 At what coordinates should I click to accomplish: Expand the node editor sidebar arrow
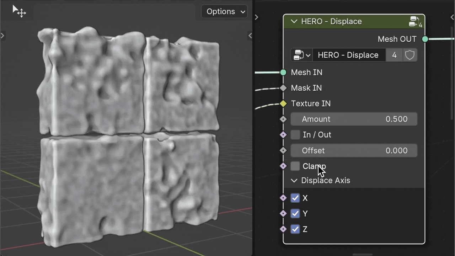click(452, 17)
